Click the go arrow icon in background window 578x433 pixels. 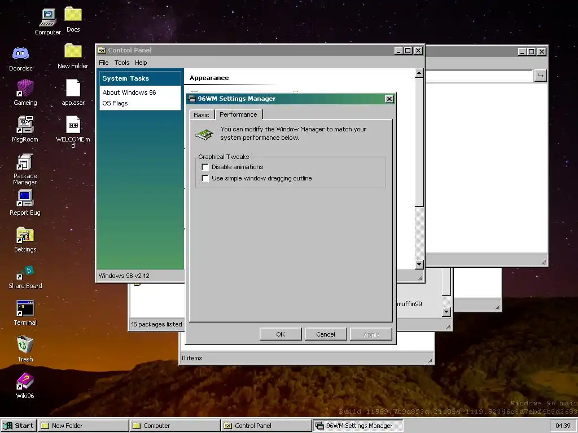pyautogui.click(x=540, y=76)
